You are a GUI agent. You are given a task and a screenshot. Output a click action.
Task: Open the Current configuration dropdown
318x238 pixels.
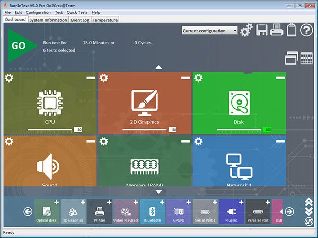210,31
